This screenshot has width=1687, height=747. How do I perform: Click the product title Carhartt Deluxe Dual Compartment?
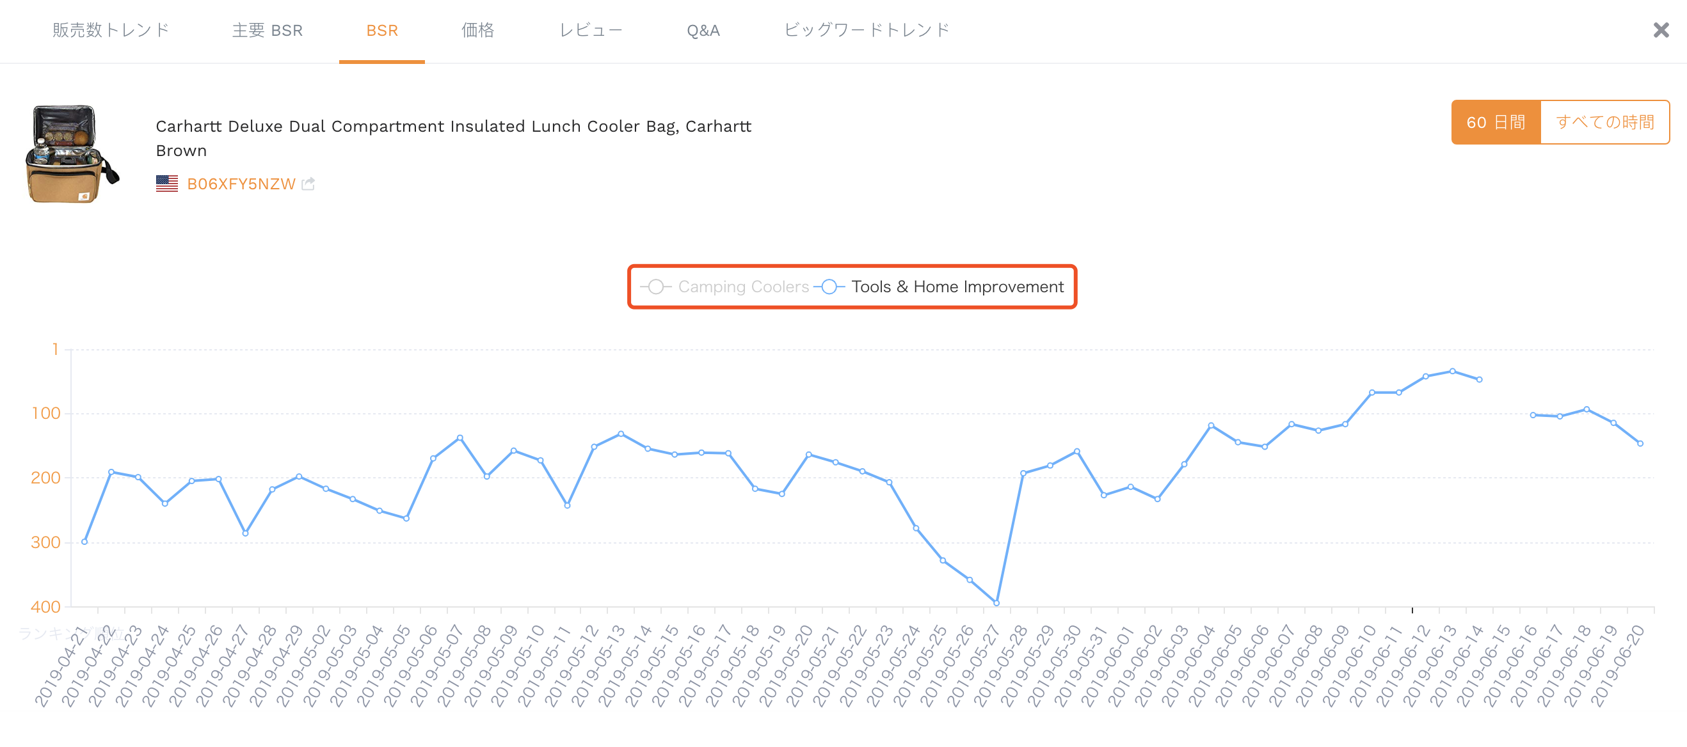click(x=453, y=138)
